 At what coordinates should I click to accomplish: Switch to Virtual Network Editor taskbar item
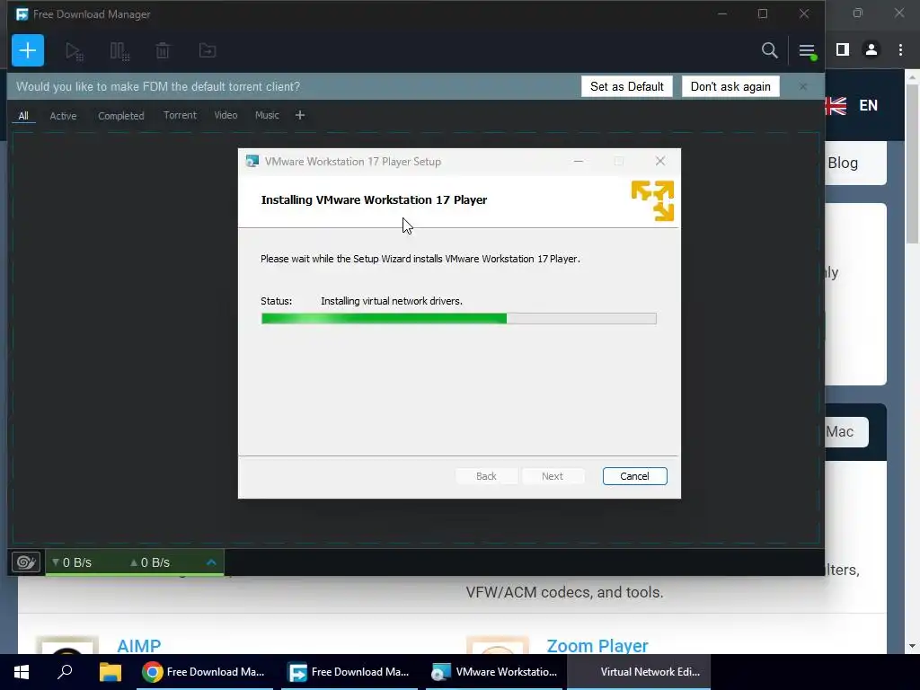coord(639,672)
